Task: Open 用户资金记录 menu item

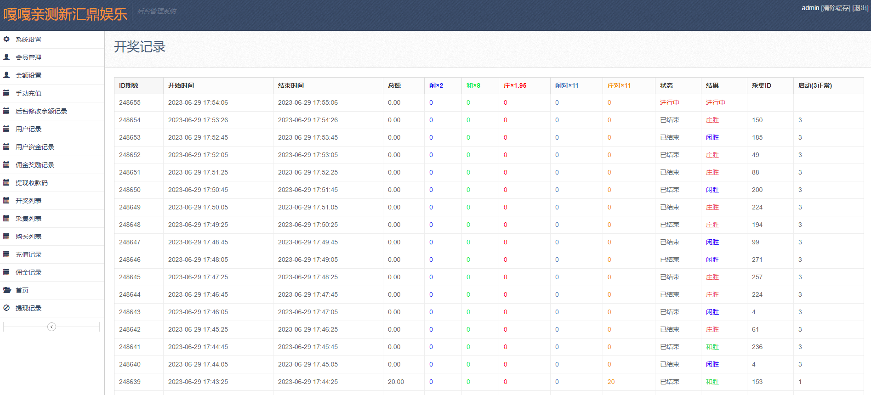Action: pos(35,147)
